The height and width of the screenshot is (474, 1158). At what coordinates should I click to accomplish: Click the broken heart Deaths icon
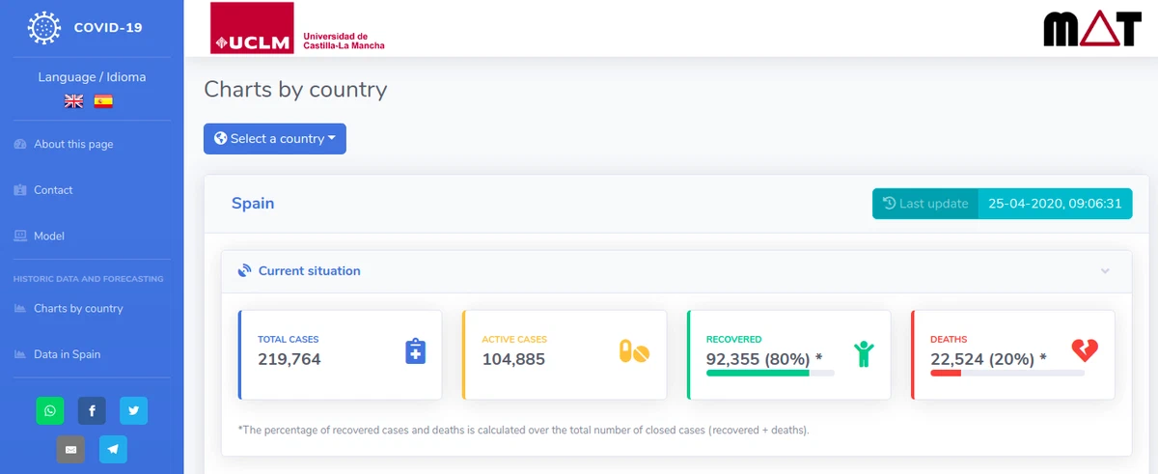(1085, 350)
